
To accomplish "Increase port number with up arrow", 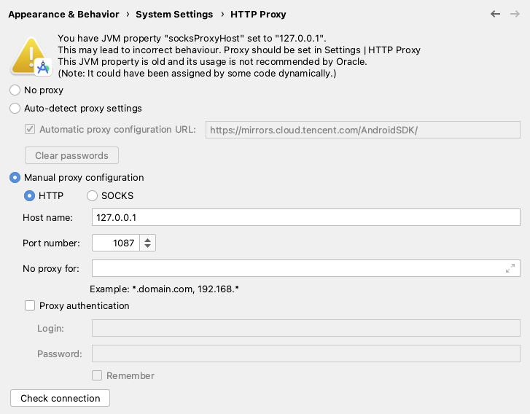I will tap(148, 239).
